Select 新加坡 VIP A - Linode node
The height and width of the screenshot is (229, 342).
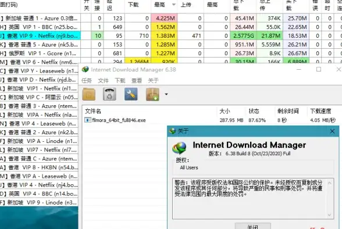(x=39, y=141)
